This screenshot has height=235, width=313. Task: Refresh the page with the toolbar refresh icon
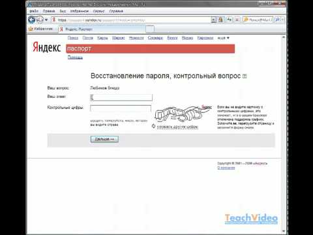pyautogui.click(x=230, y=20)
